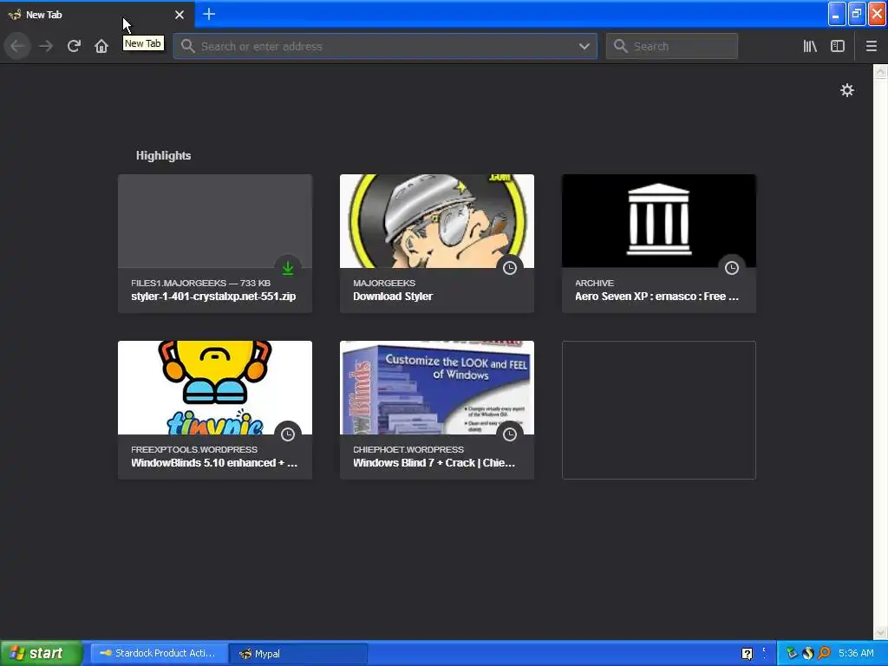Go back to the previous page
The height and width of the screenshot is (666, 888).
17,46
